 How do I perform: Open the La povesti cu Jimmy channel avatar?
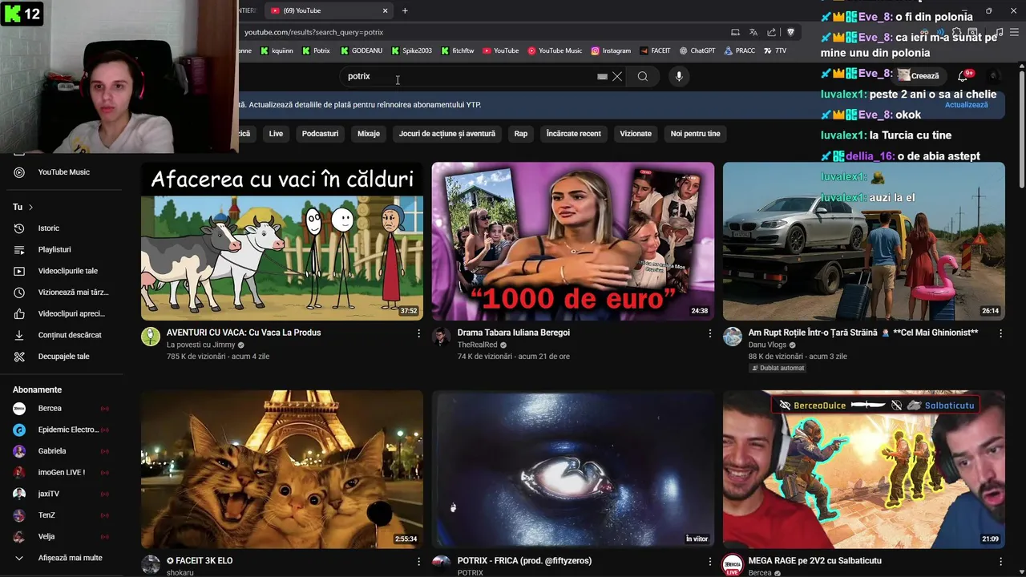151,337
